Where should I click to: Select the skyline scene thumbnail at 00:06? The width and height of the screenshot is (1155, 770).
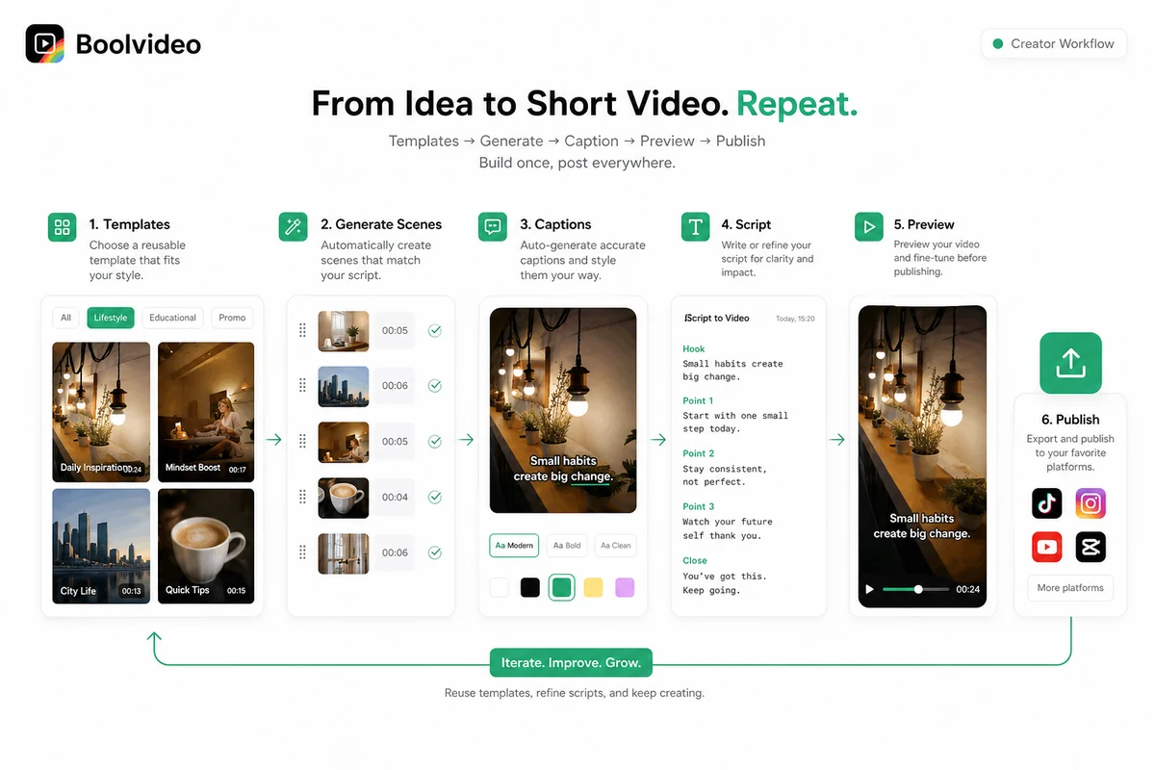tap(344, 386)
